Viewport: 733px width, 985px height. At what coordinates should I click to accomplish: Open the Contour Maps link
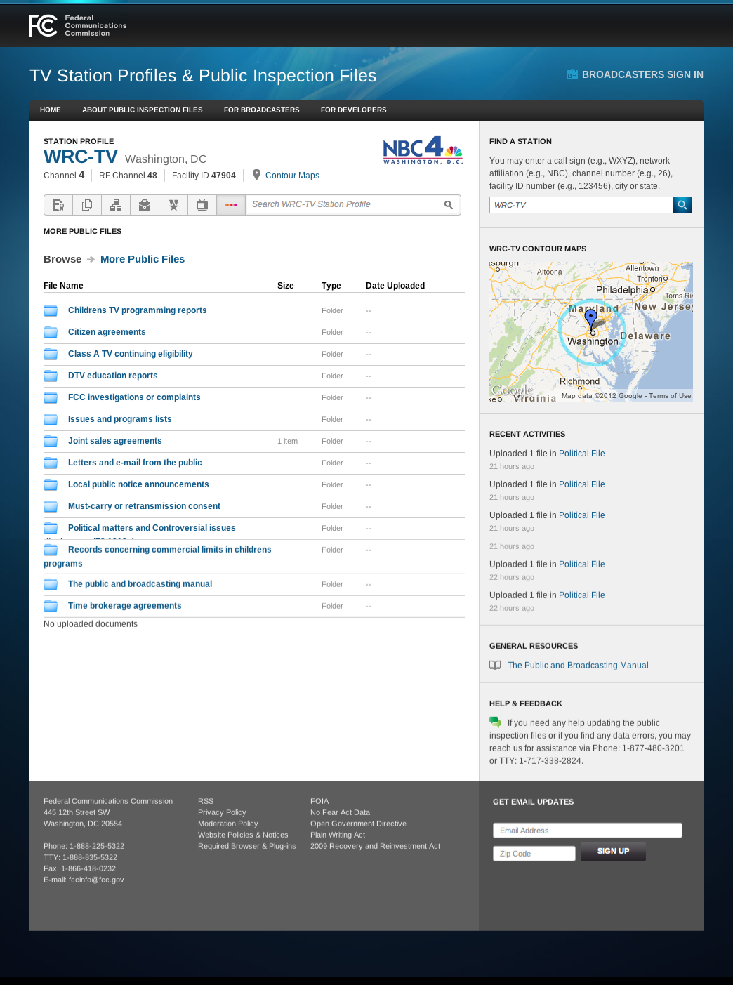(x=292, y=176)
